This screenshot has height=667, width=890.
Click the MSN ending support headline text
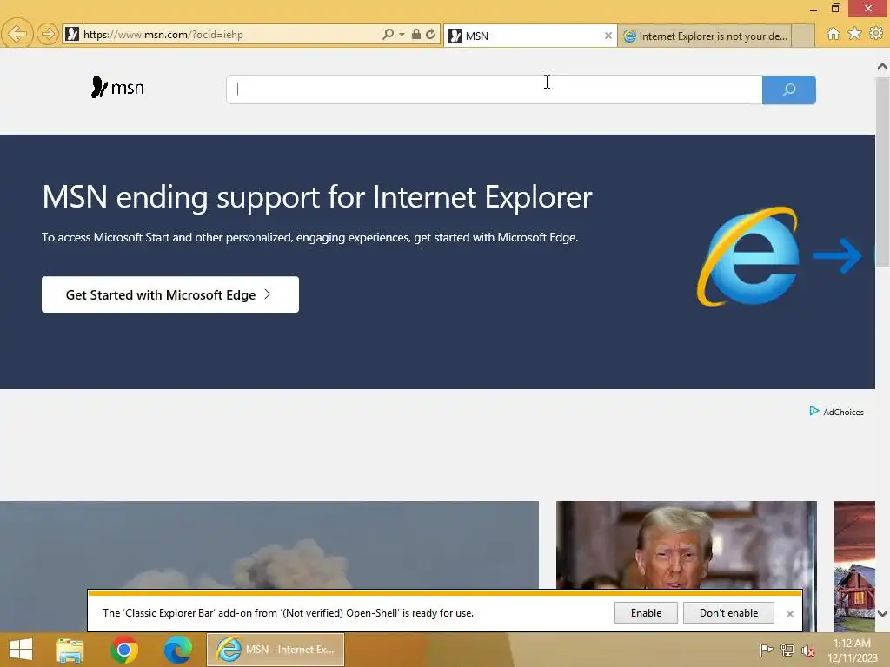316,197
